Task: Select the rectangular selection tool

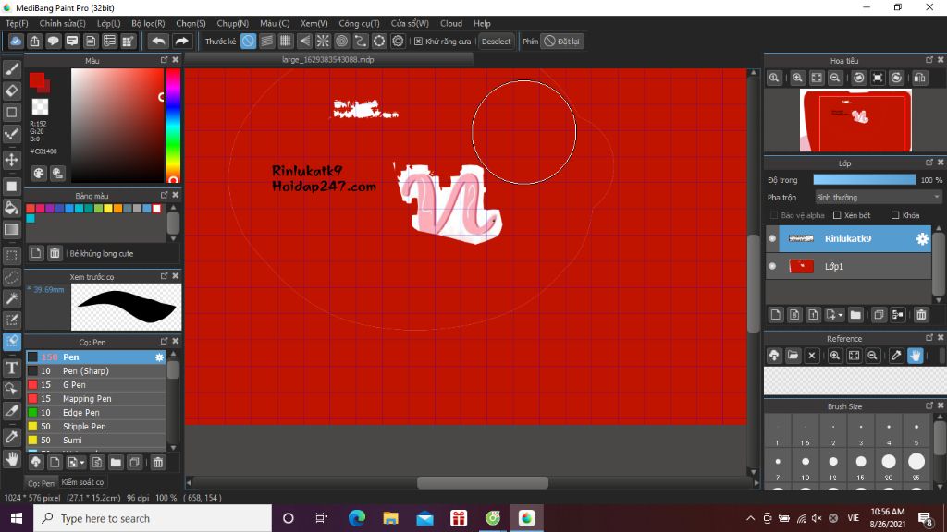Action: point(11,255)
